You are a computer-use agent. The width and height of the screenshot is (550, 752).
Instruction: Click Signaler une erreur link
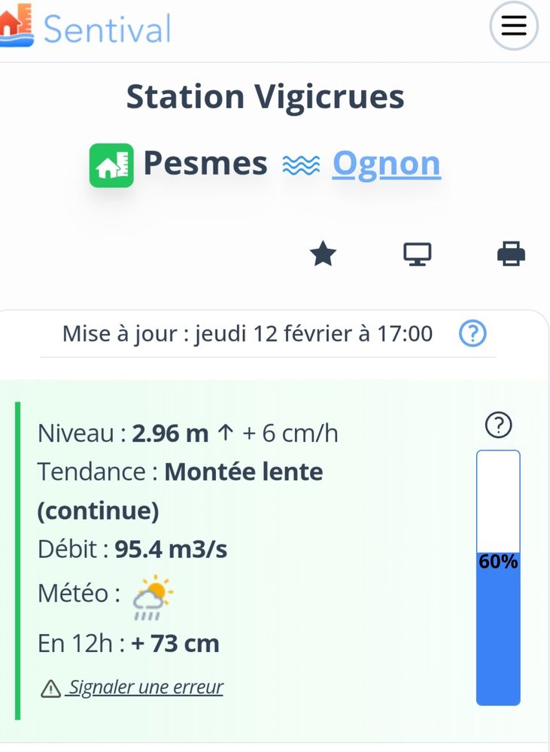click(146, 687)
